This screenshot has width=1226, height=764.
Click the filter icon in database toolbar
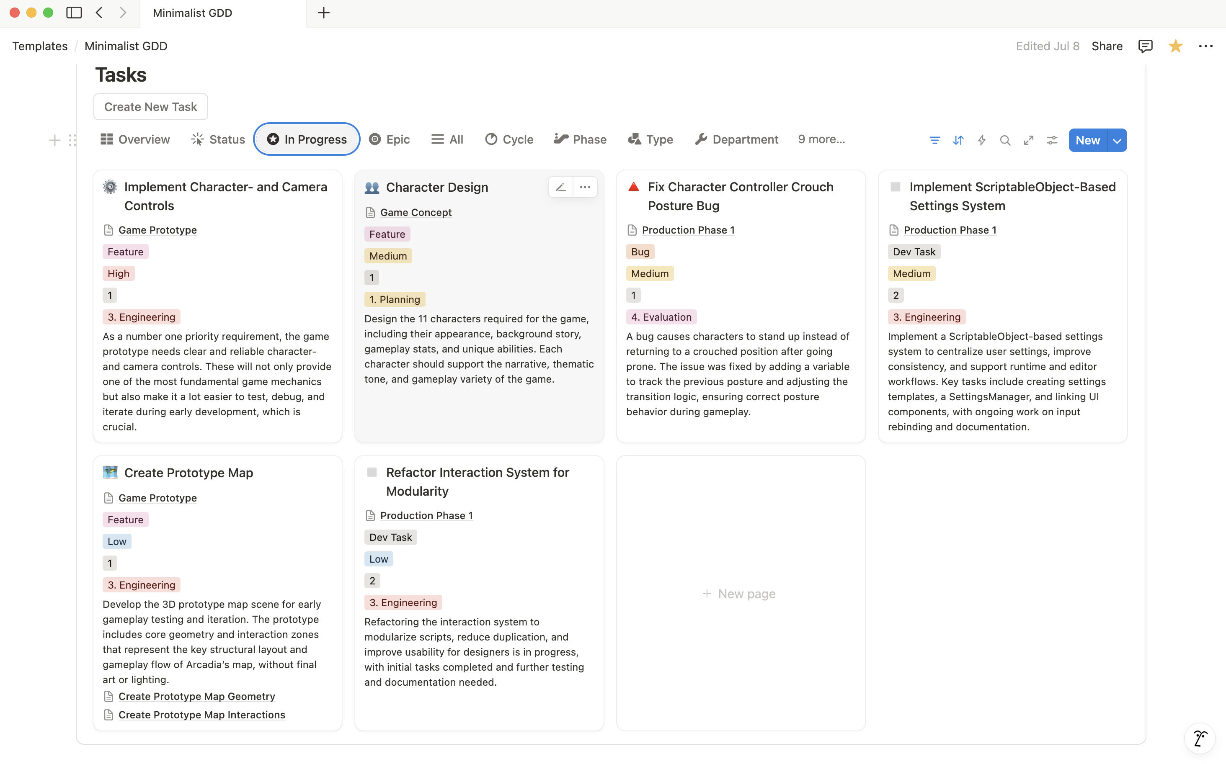coord(935,140)
